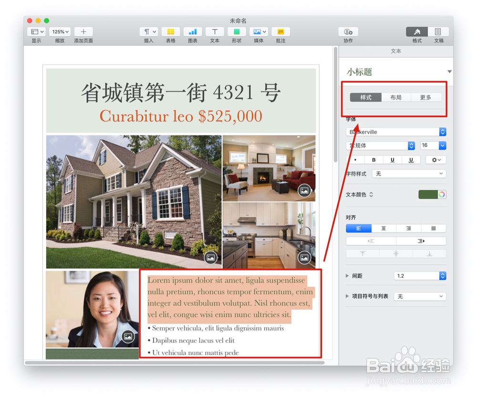Screen dimensions: 477x397
Task: Expand the 间距 spacing section
Action: click(347, 276)
